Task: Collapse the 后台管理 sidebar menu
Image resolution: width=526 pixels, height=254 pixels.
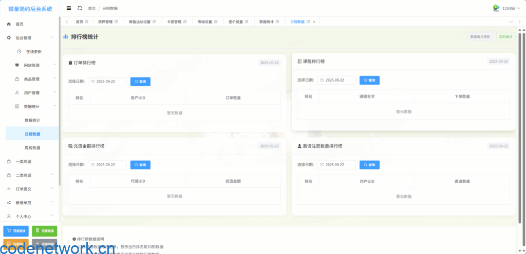Action: (52, 37)
